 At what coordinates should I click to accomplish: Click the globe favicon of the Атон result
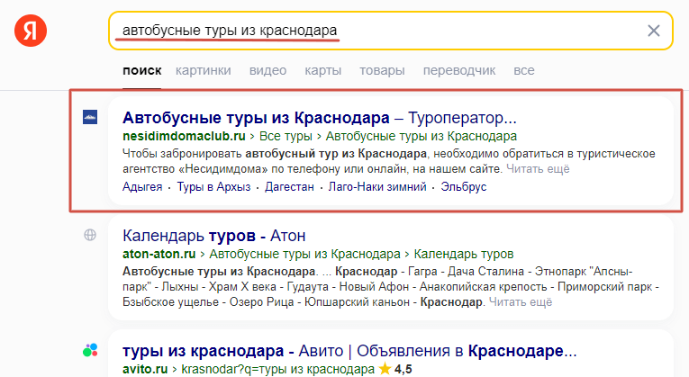pos(90,235)
